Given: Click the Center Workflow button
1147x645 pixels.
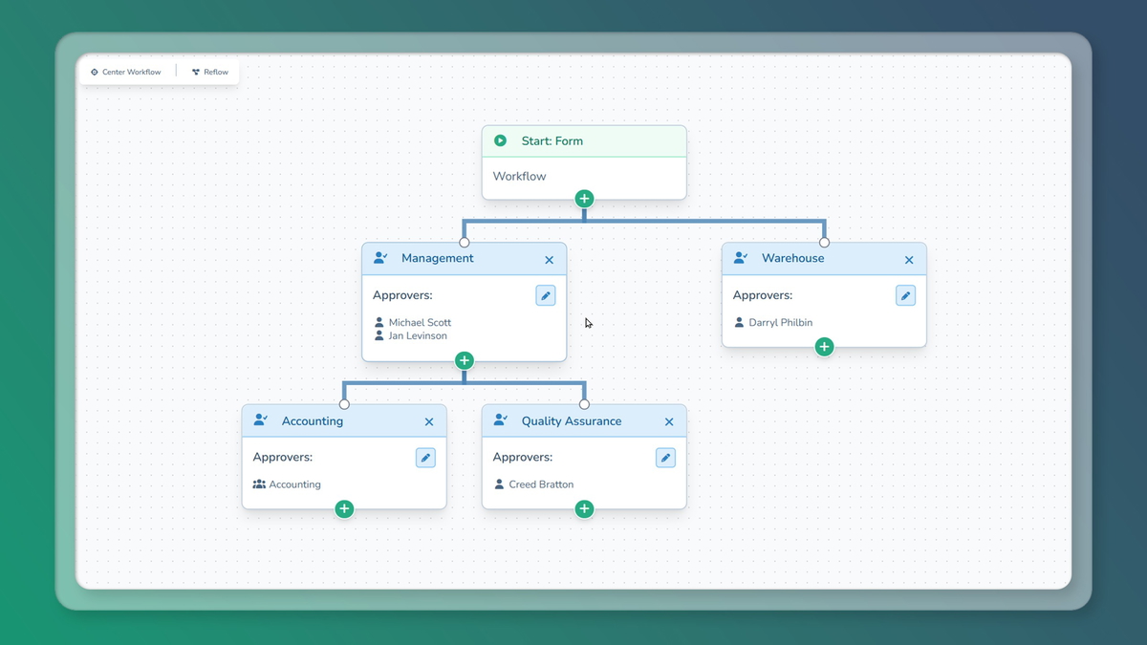Looking at the screenshot, I should (125, 72).
